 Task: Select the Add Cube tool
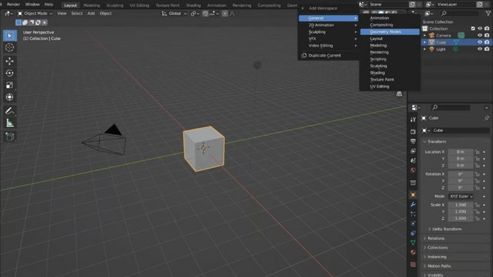point(10,137)
